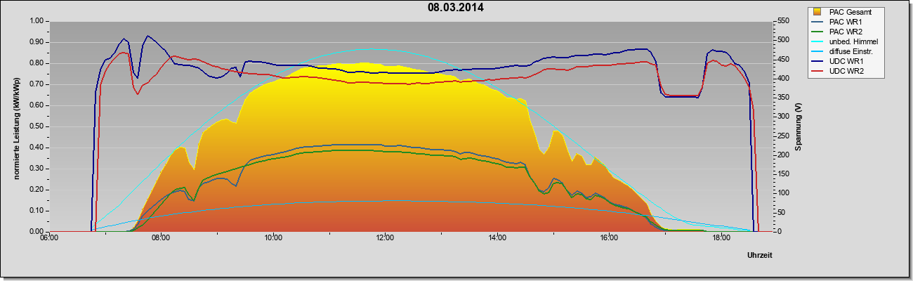
Task: Click the 'Spannung (V)' right axis label
Action: (x=799, y=126)
